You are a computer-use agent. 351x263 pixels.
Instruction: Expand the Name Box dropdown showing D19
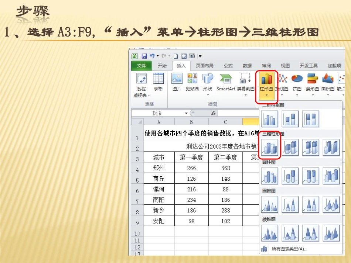[186, 113]
